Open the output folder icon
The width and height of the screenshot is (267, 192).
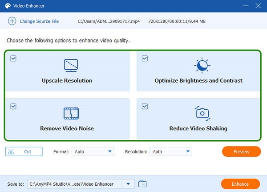pyautogui.click(x=142, y=184)
